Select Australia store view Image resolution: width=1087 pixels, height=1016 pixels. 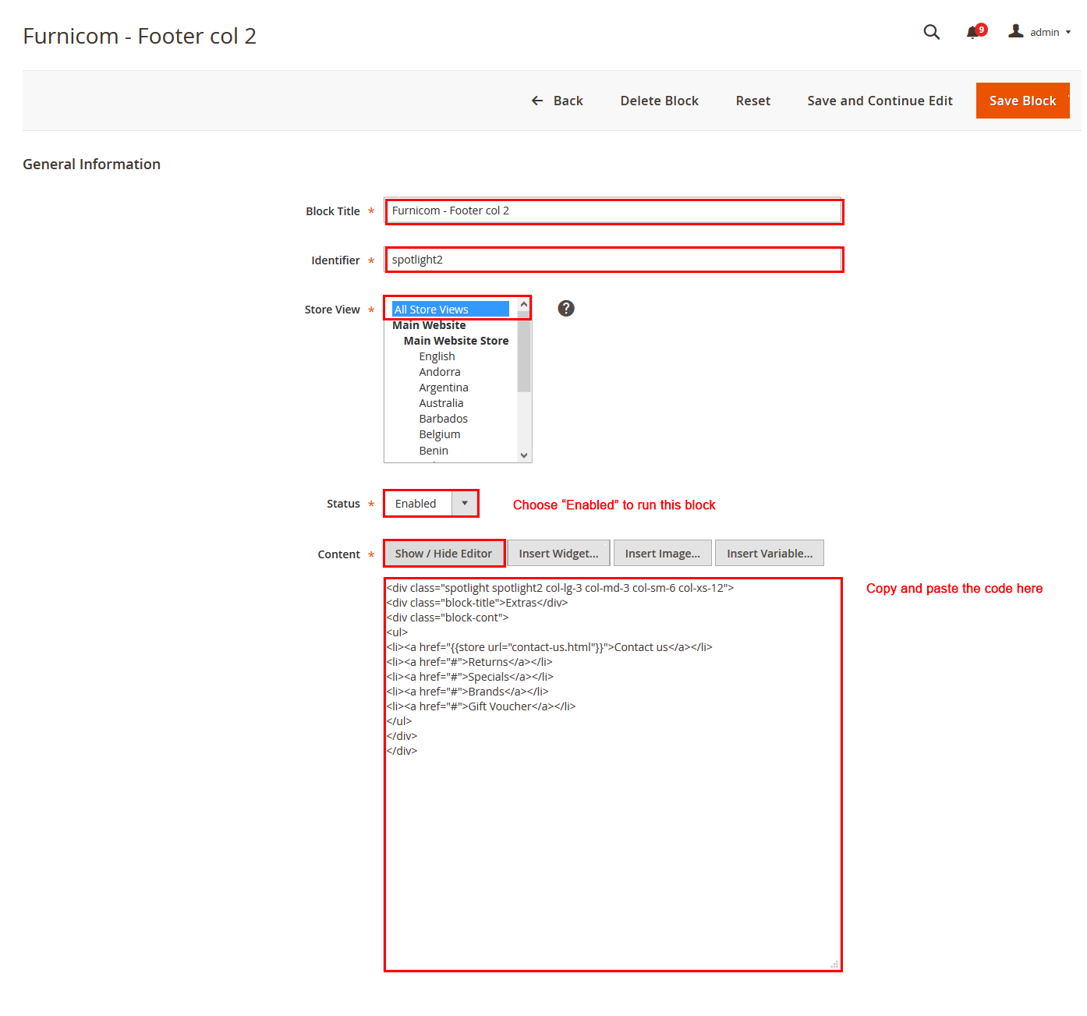tap(441, 403)
